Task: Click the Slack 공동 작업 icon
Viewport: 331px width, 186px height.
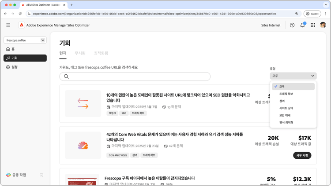Action: click(8, 175)
